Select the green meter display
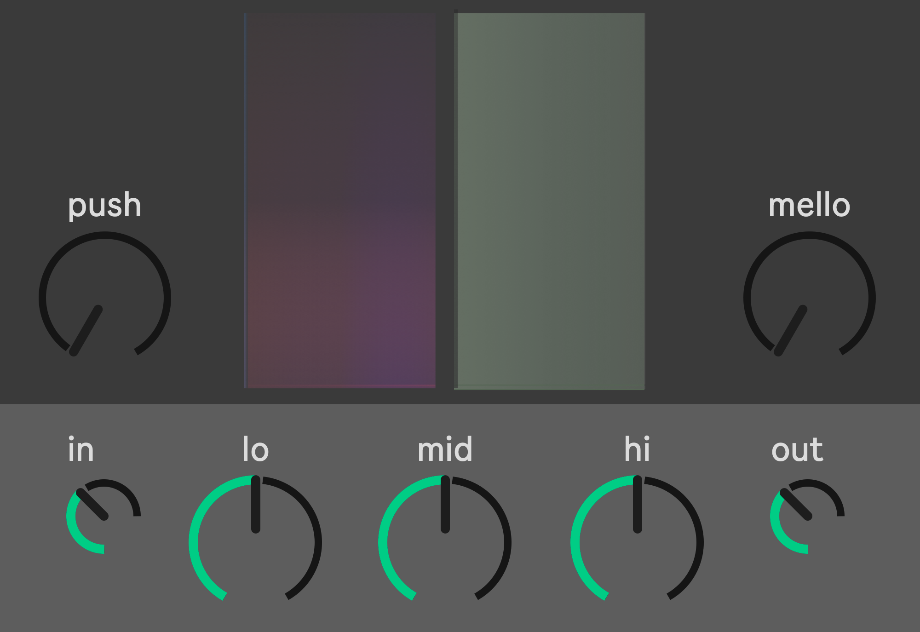Screen dimensions: 920x632 click(550, 201)
